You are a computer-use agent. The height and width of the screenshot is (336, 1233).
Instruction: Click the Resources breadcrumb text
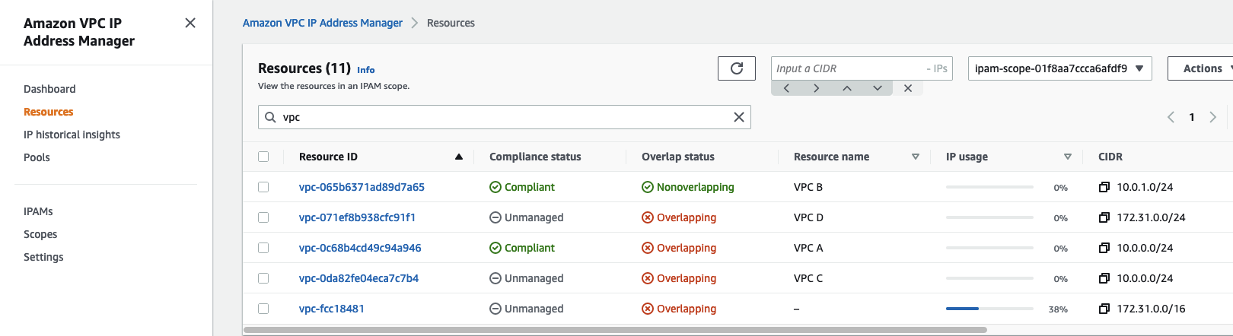(x=451, y=23)
